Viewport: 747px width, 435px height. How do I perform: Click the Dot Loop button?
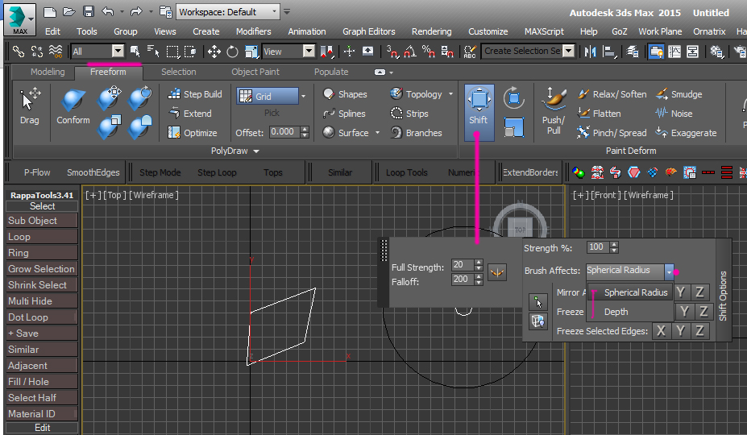coord(42,317)
